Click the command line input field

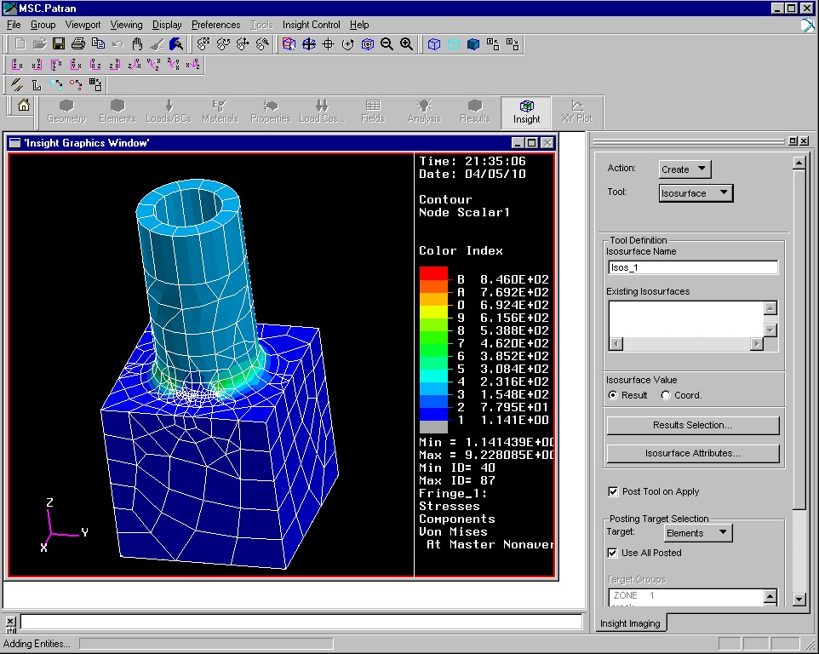[x=301, y=622]
